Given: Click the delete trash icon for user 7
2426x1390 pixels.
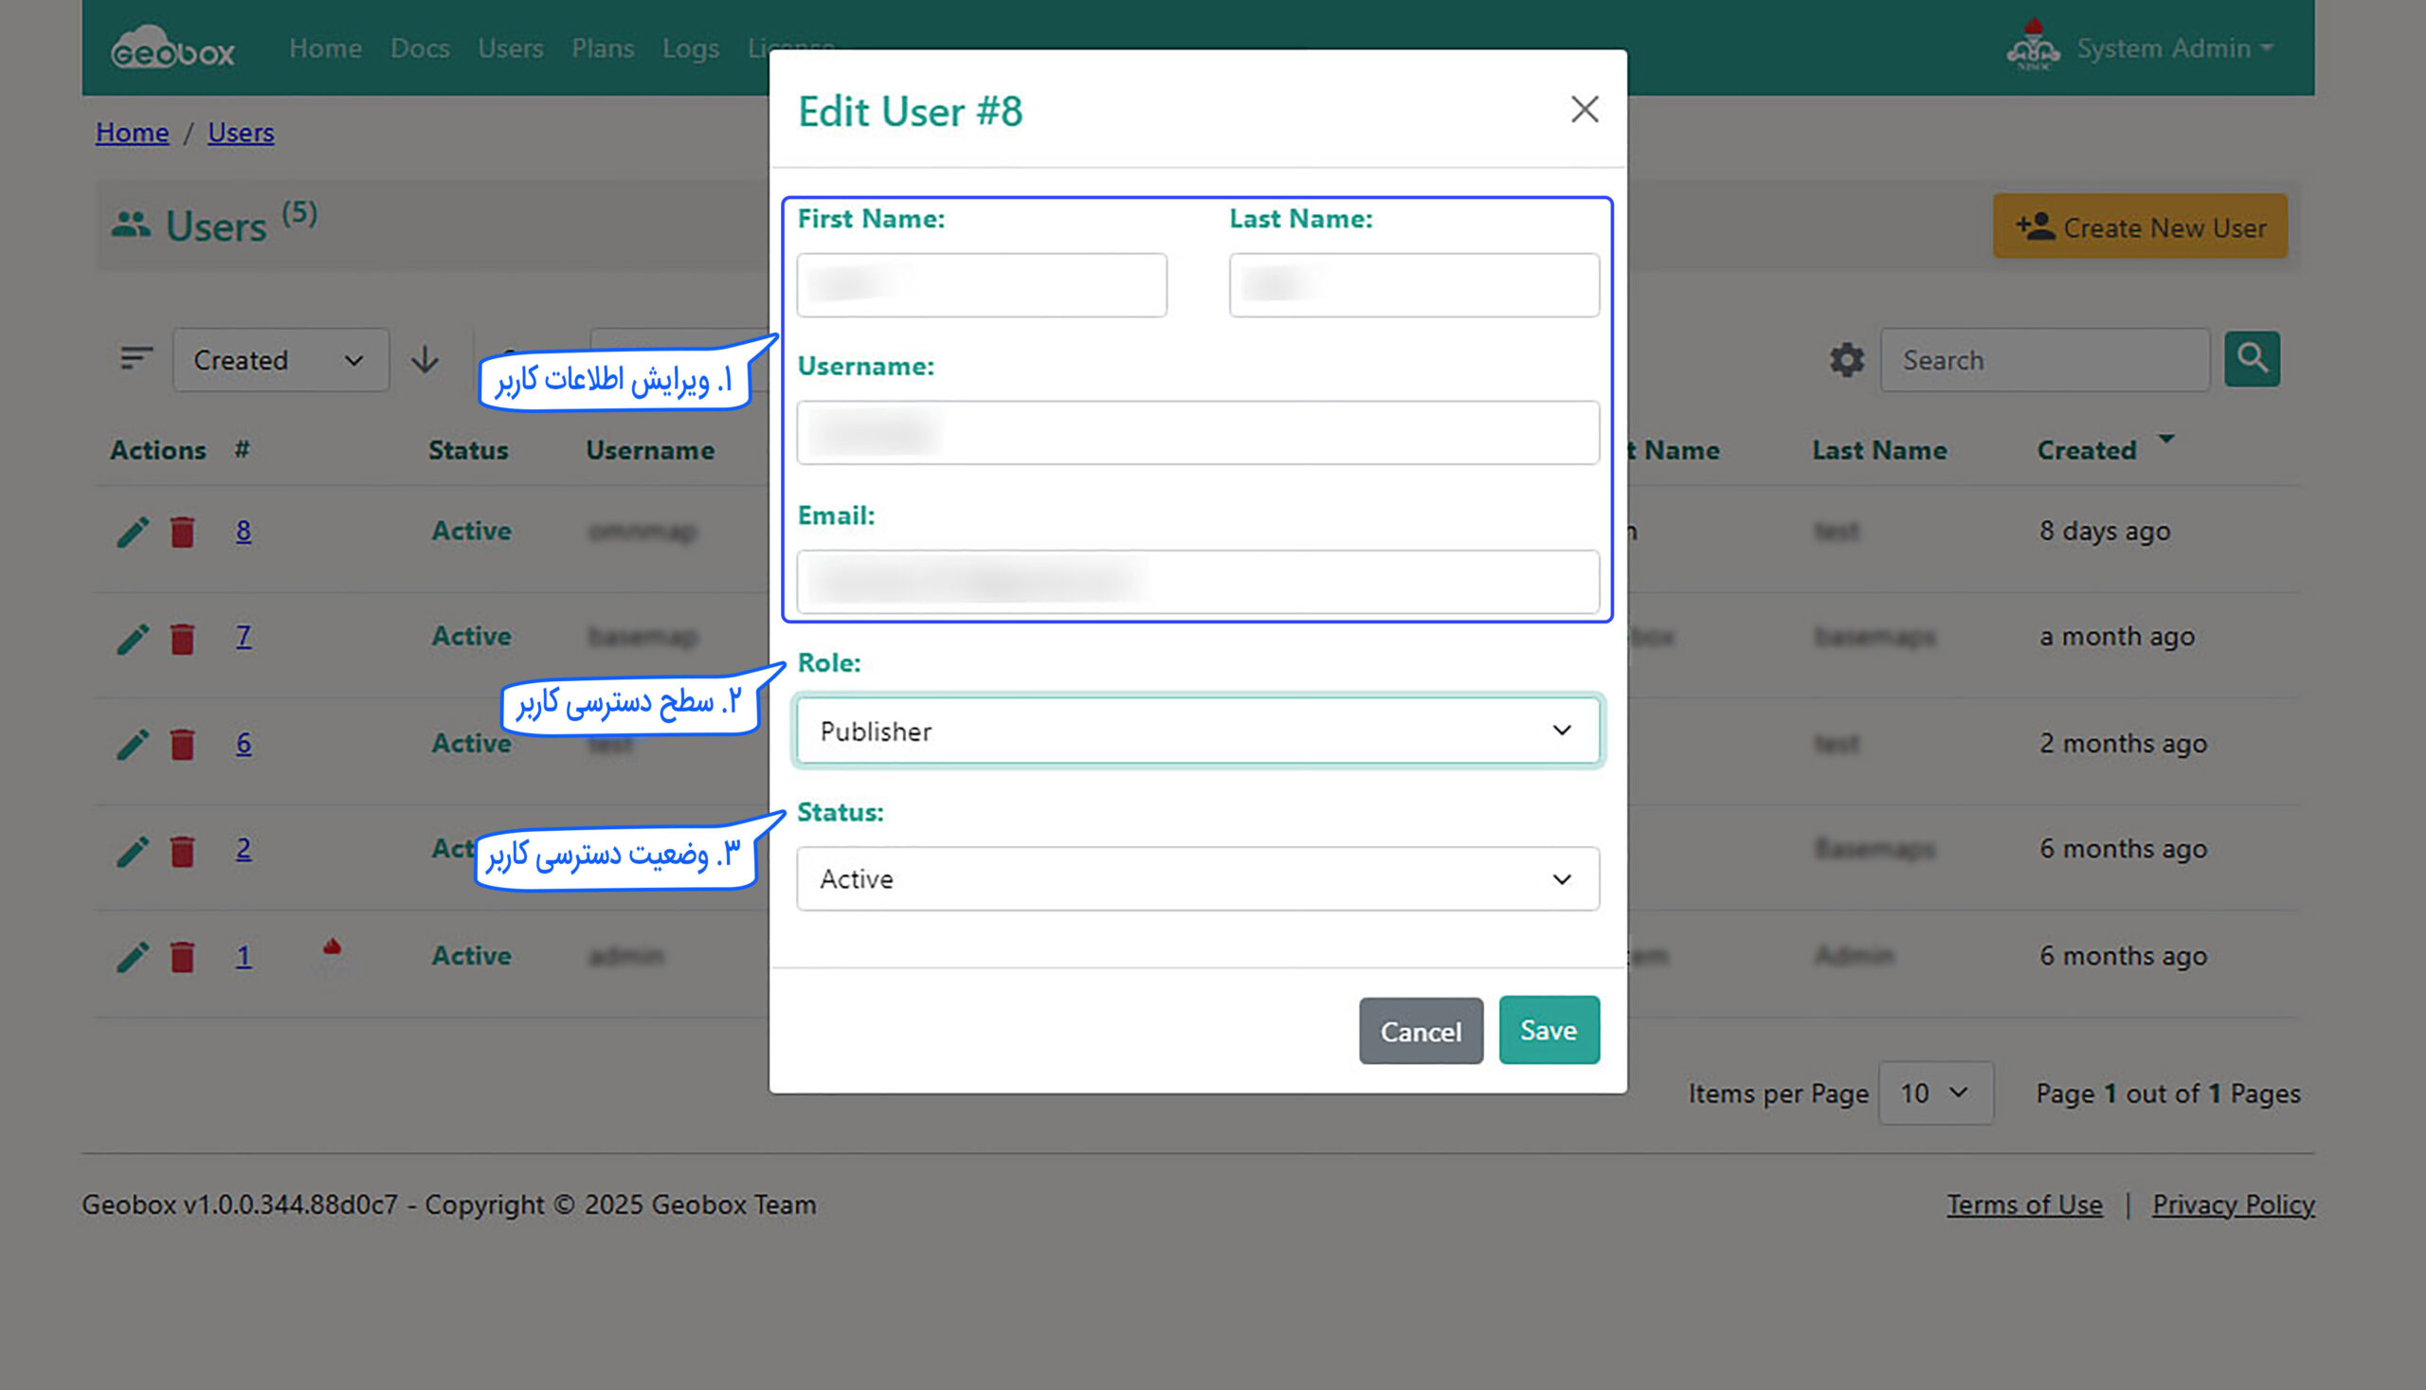Looking at the screenshot, I should [x=182, y=638].
